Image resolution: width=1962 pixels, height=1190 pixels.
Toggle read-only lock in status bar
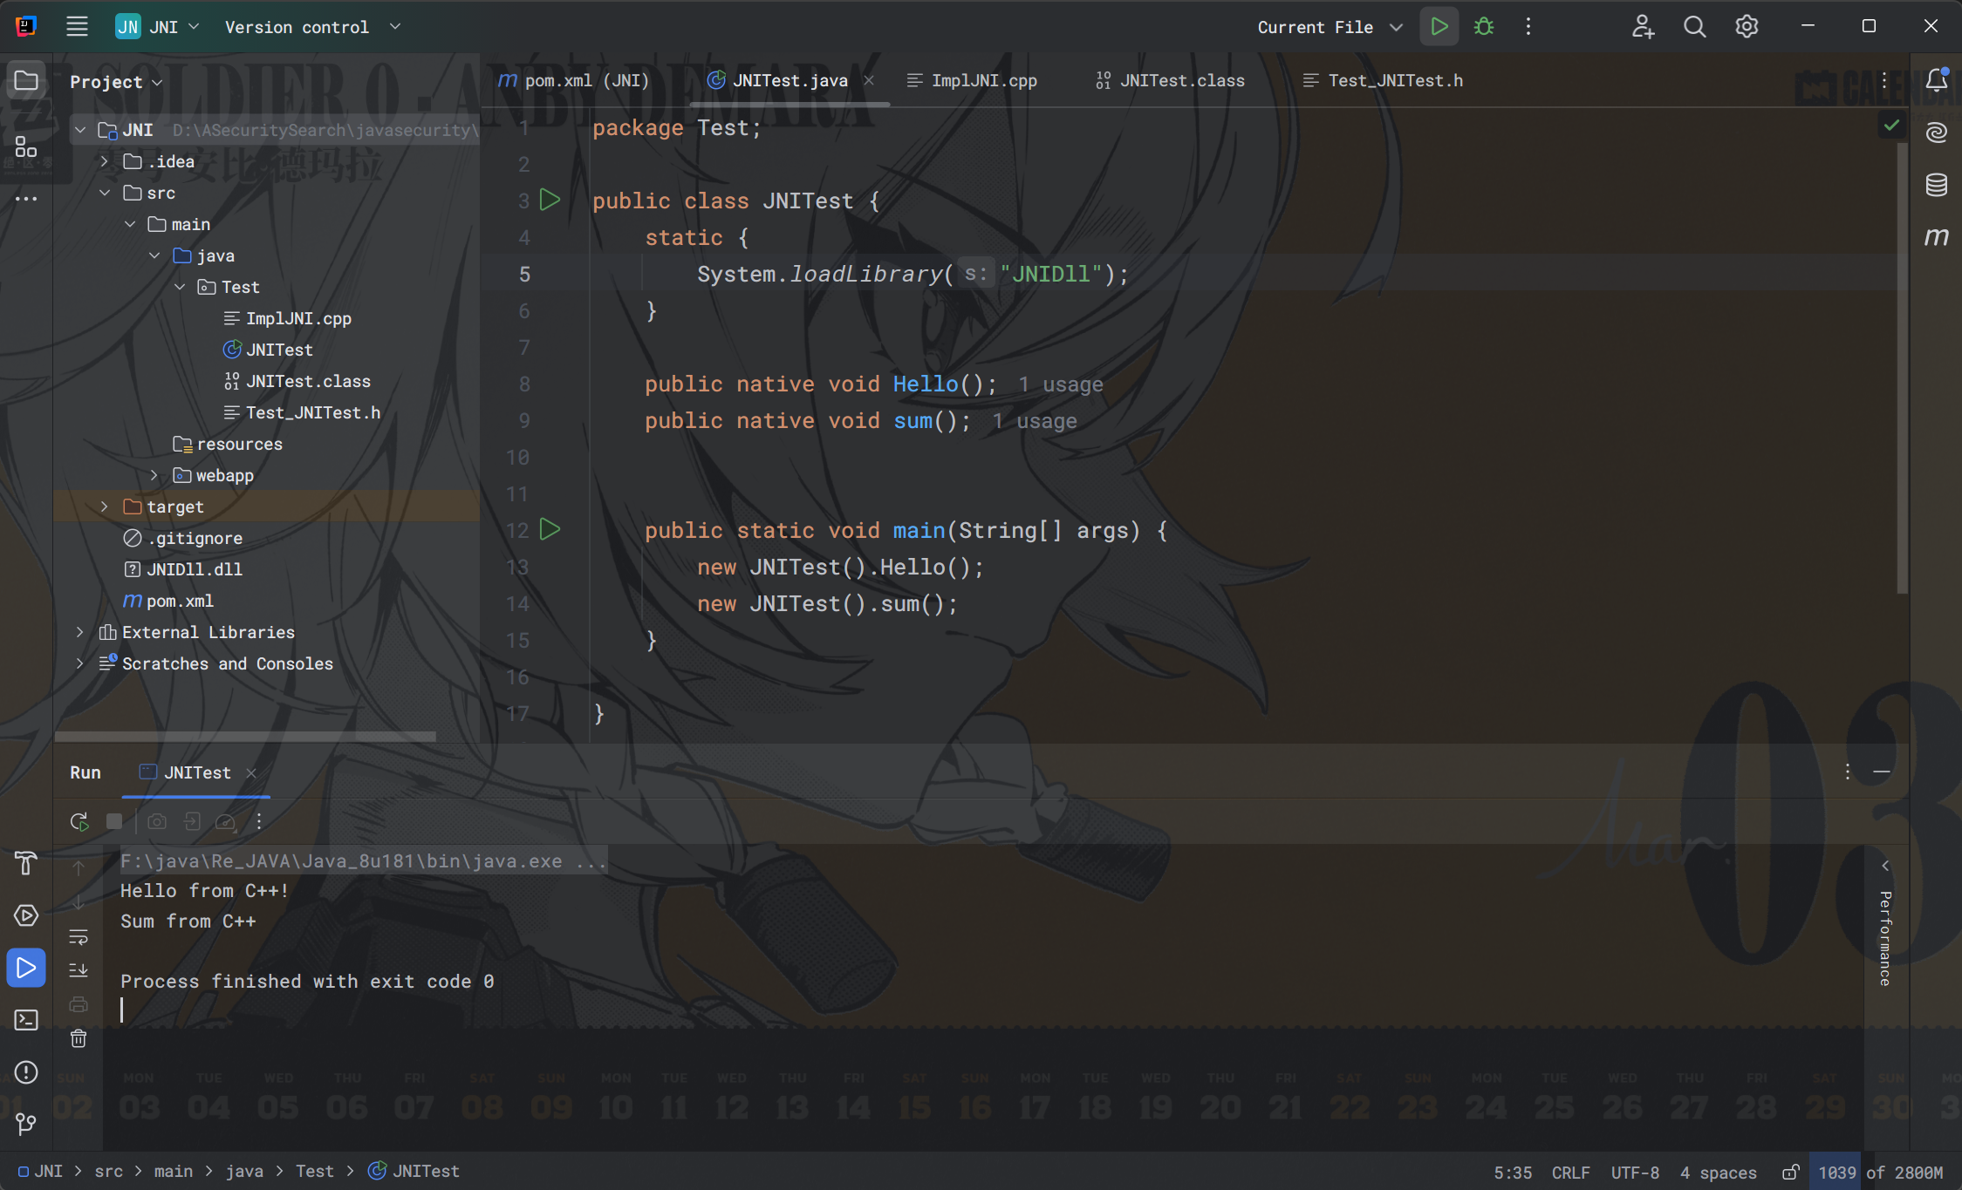pyautogui.click(x=1790, y=1173)
